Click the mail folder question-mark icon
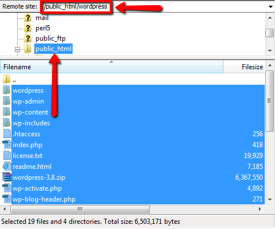 click(28, 18)
